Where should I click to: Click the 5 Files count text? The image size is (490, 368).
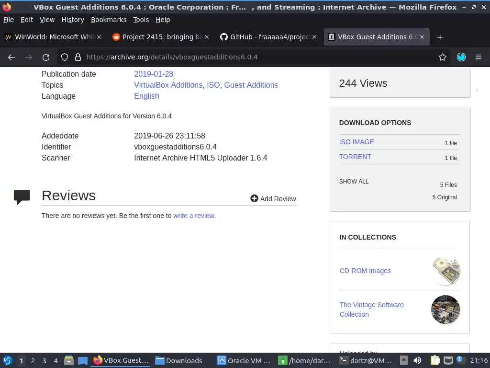point(448,184)
